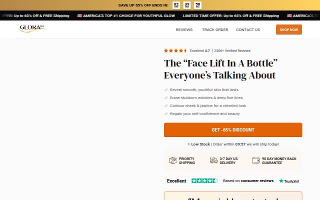Viewport: 320px width, 200px height.
Task: Open CONTACT US page
Action: pyautogui.click(x=248, y=30)
